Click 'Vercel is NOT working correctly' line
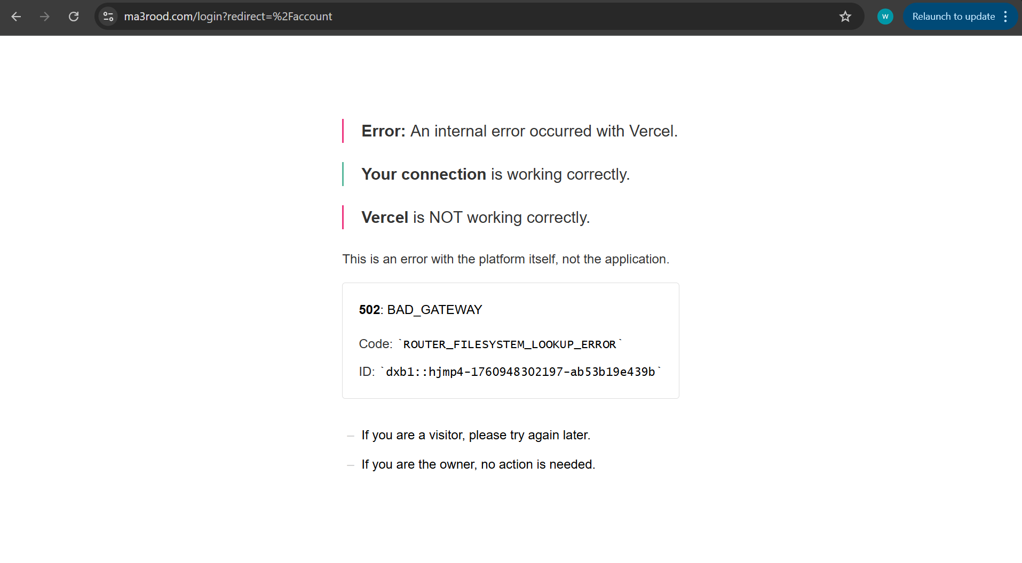Viewport: 1022px width, 563px height. pyautogui.click(x=475, y=218)
